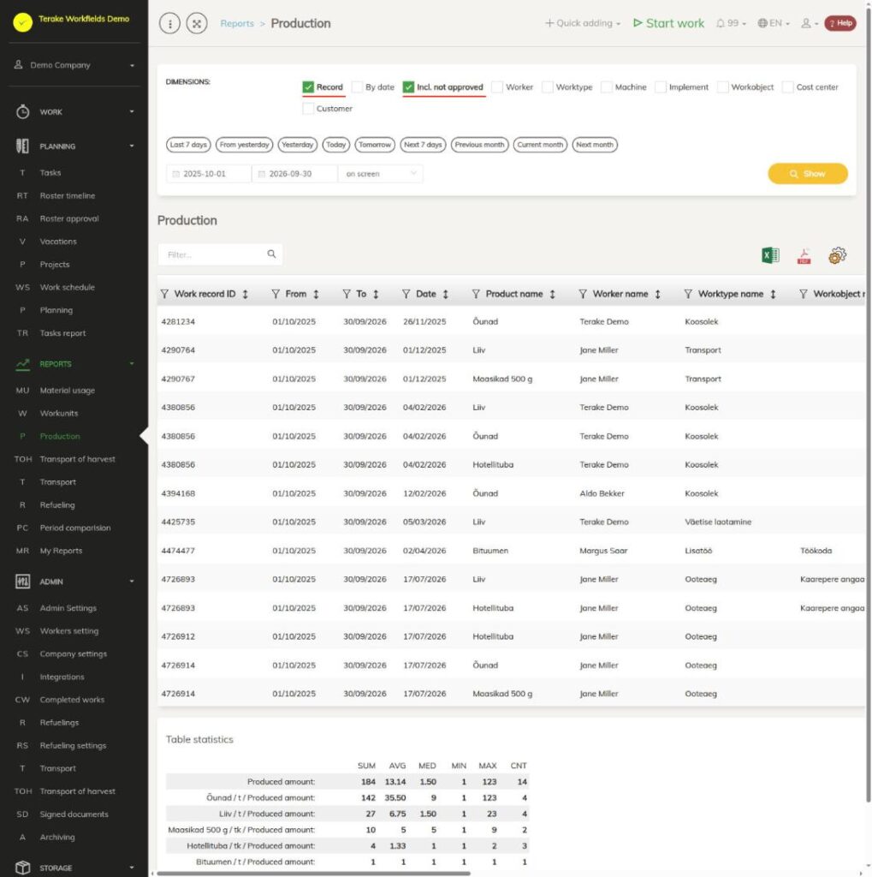Viewport: 872px width, 877px height.
Task: Click the horizontal scrollbar at the bottom
Action: point(313,873)
